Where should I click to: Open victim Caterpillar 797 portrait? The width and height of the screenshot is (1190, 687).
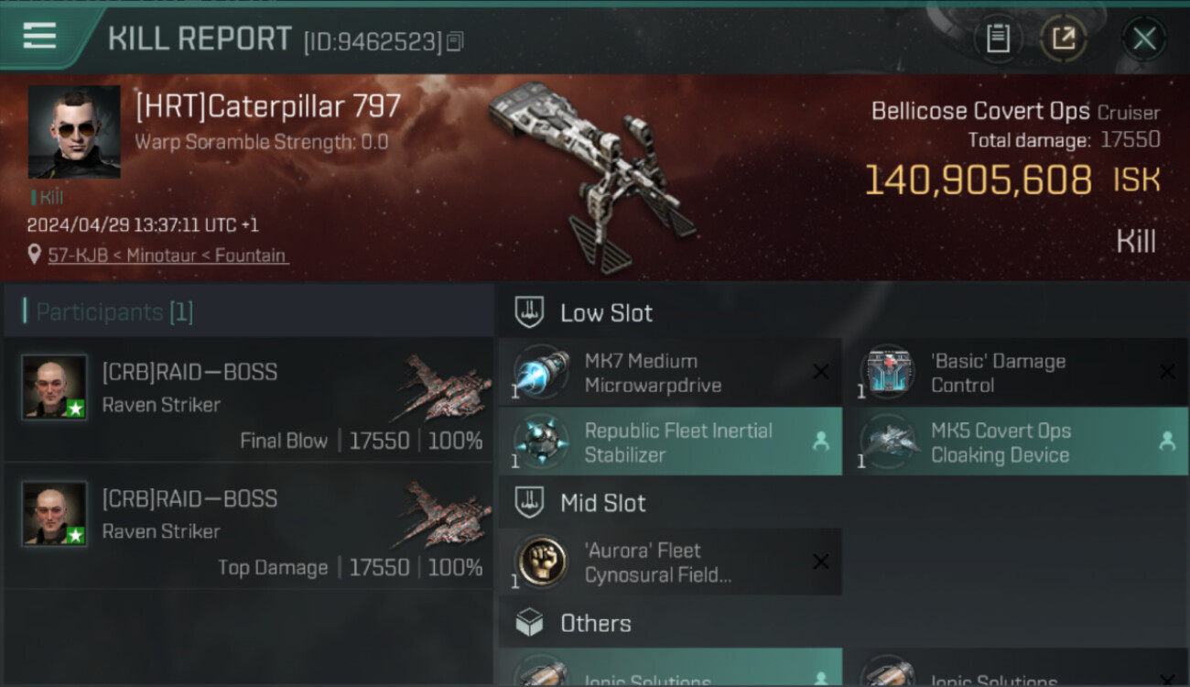point(74,132)
